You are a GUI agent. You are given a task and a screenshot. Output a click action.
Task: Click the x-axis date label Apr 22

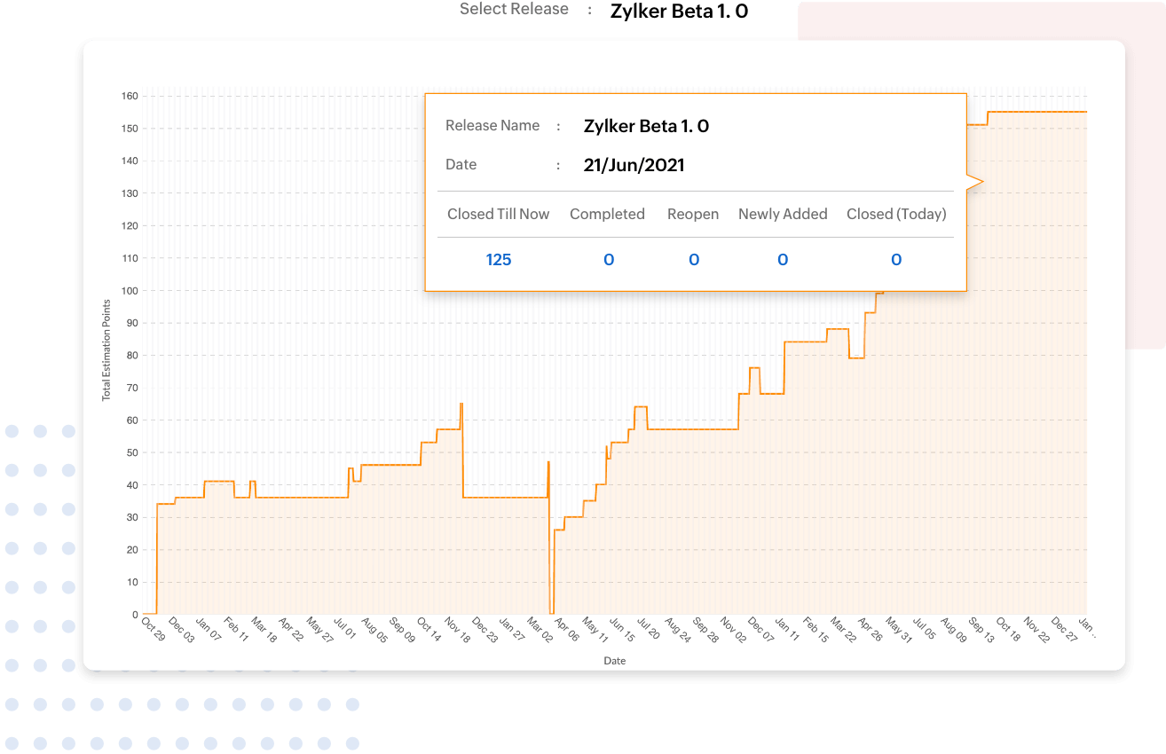click(292, 629)
